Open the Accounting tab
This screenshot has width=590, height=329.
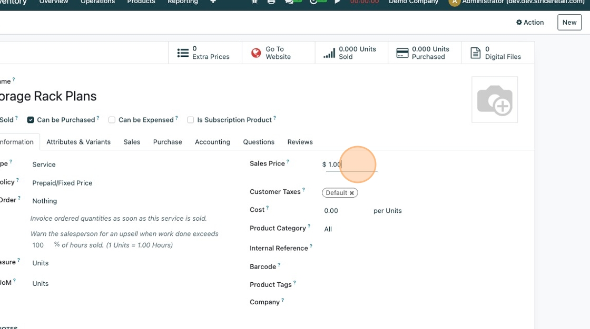[212, 142]
